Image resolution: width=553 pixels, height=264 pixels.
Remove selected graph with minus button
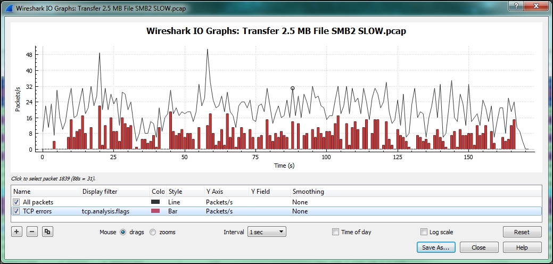(x=32, y=232)
